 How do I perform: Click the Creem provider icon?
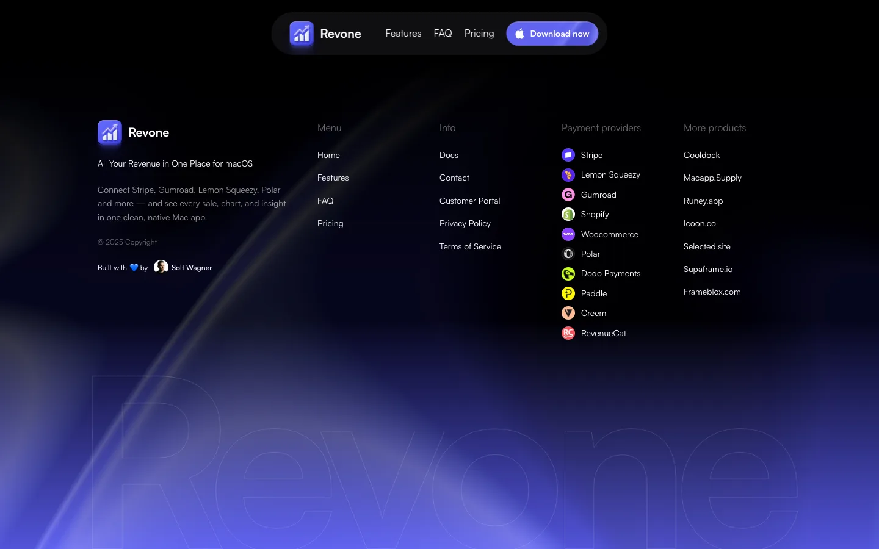pos(568,313)
